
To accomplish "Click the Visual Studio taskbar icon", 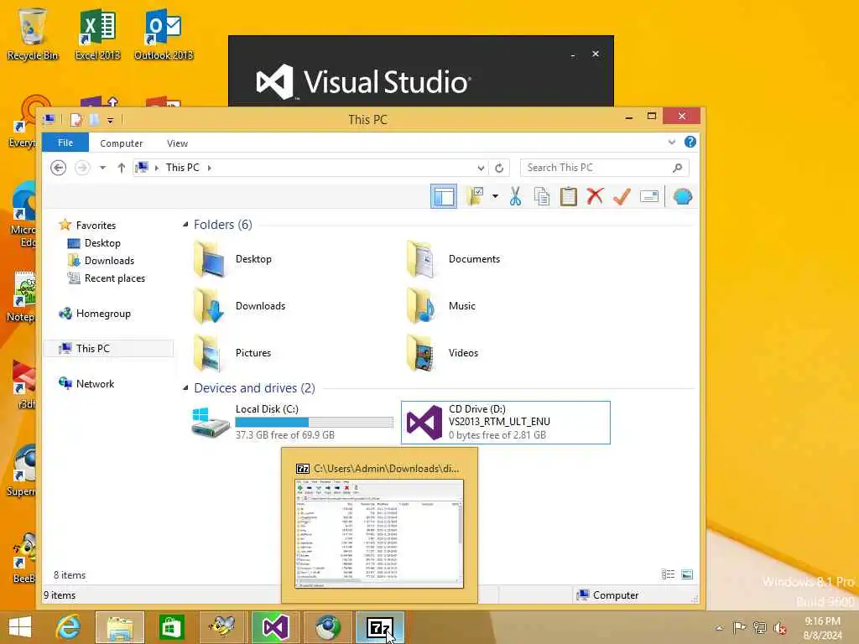I will pos(275,627).
